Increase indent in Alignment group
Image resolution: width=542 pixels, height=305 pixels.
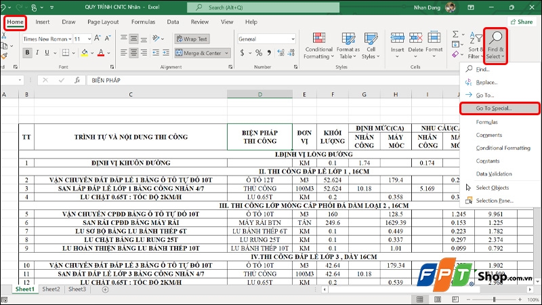click(x=166, y=53)
